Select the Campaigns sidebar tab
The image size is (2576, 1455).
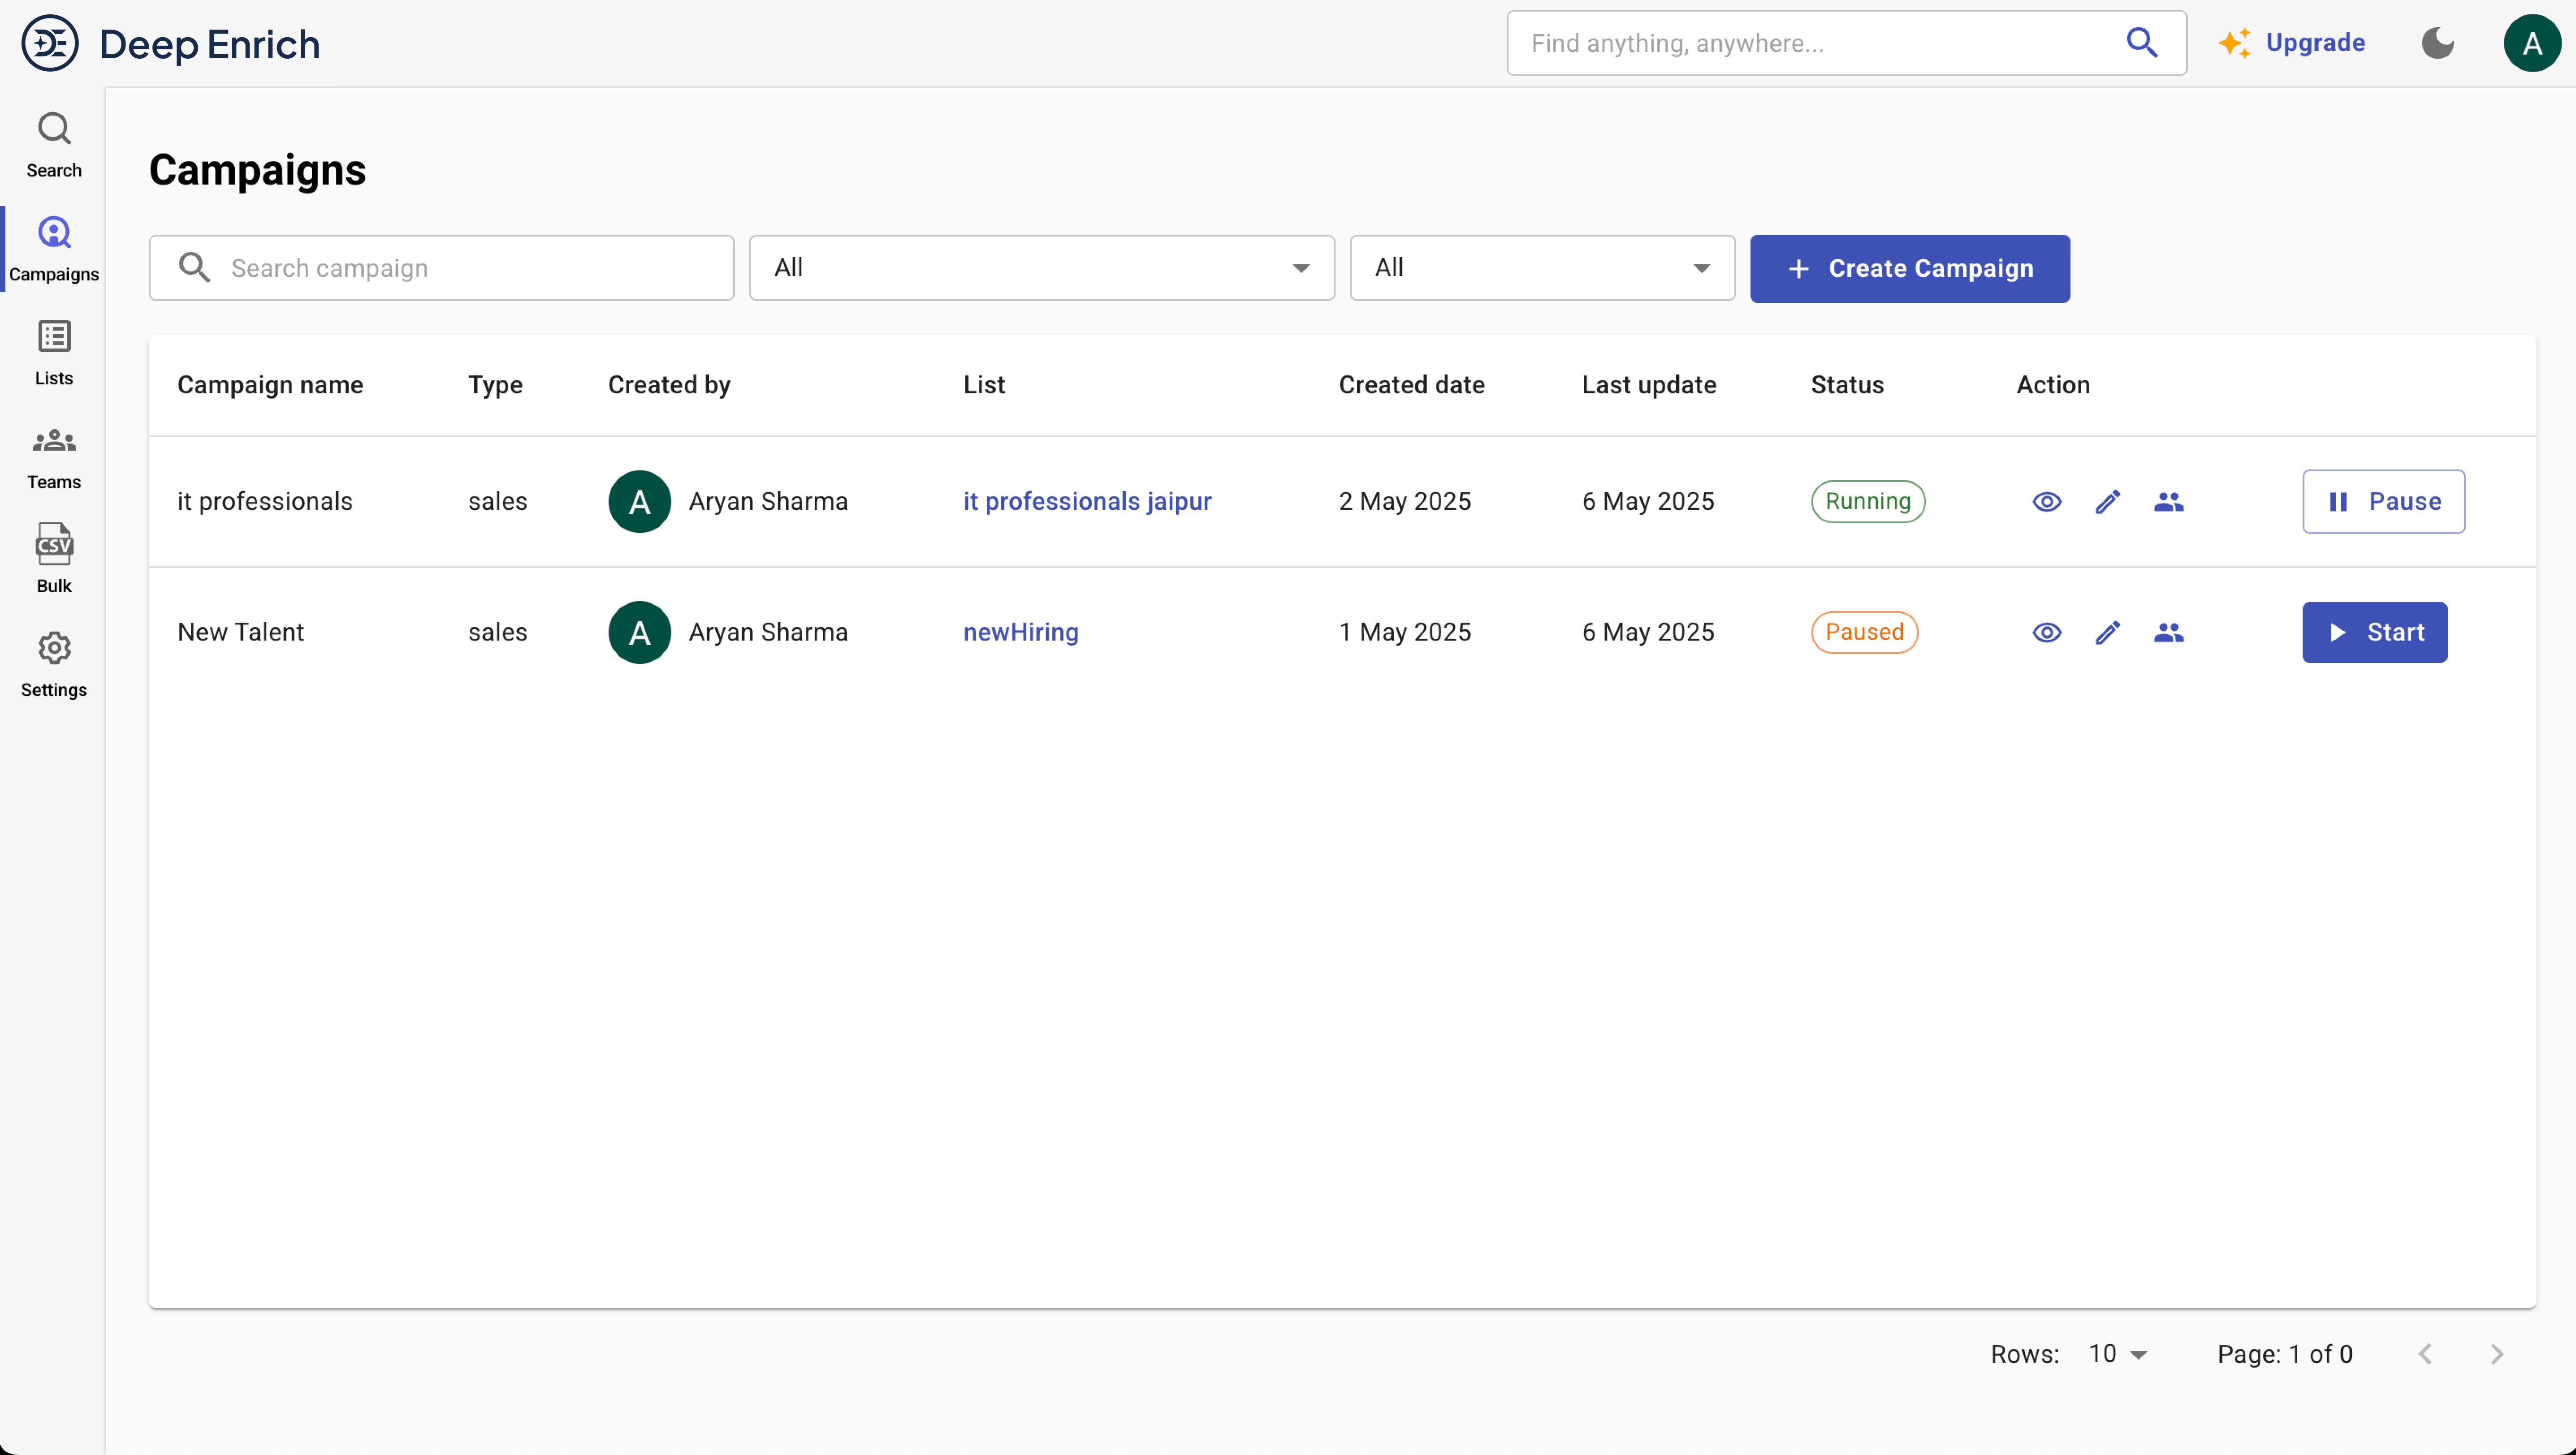[54, 249]
